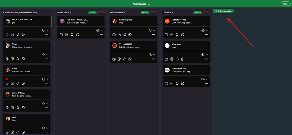The width and height of the screenshot is (292, 135).
Task: Close the Kanban panel with Fechar
Action: 285,4
